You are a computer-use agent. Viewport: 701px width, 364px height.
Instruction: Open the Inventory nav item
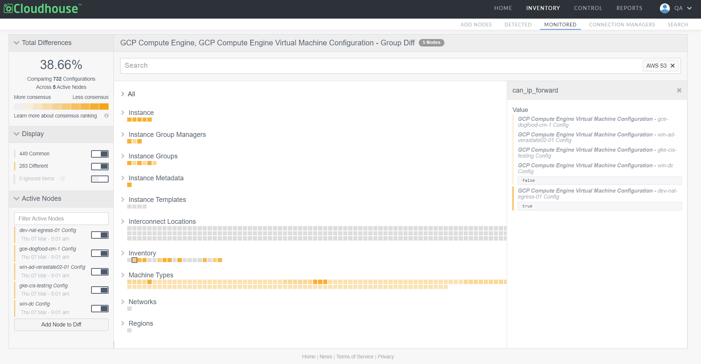coord(543,8)
